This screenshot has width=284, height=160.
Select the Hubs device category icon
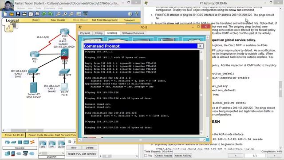[x=20, y=142]
